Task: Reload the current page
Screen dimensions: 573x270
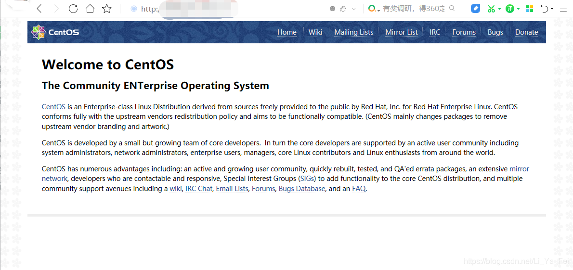Action: pos(73,9)
